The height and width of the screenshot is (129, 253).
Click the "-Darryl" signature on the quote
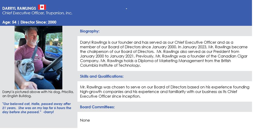coord(48,112)
